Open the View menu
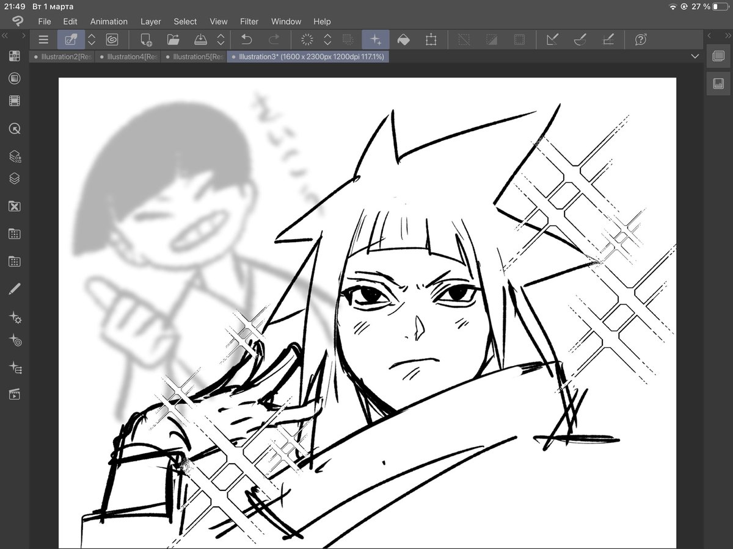 [x=219, y=21]
